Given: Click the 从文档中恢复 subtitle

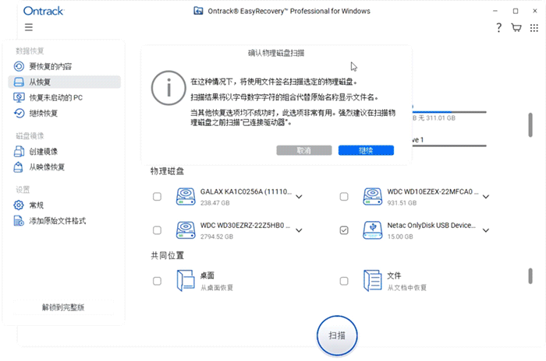Looking at the screenshot, I should coord(406,288).
